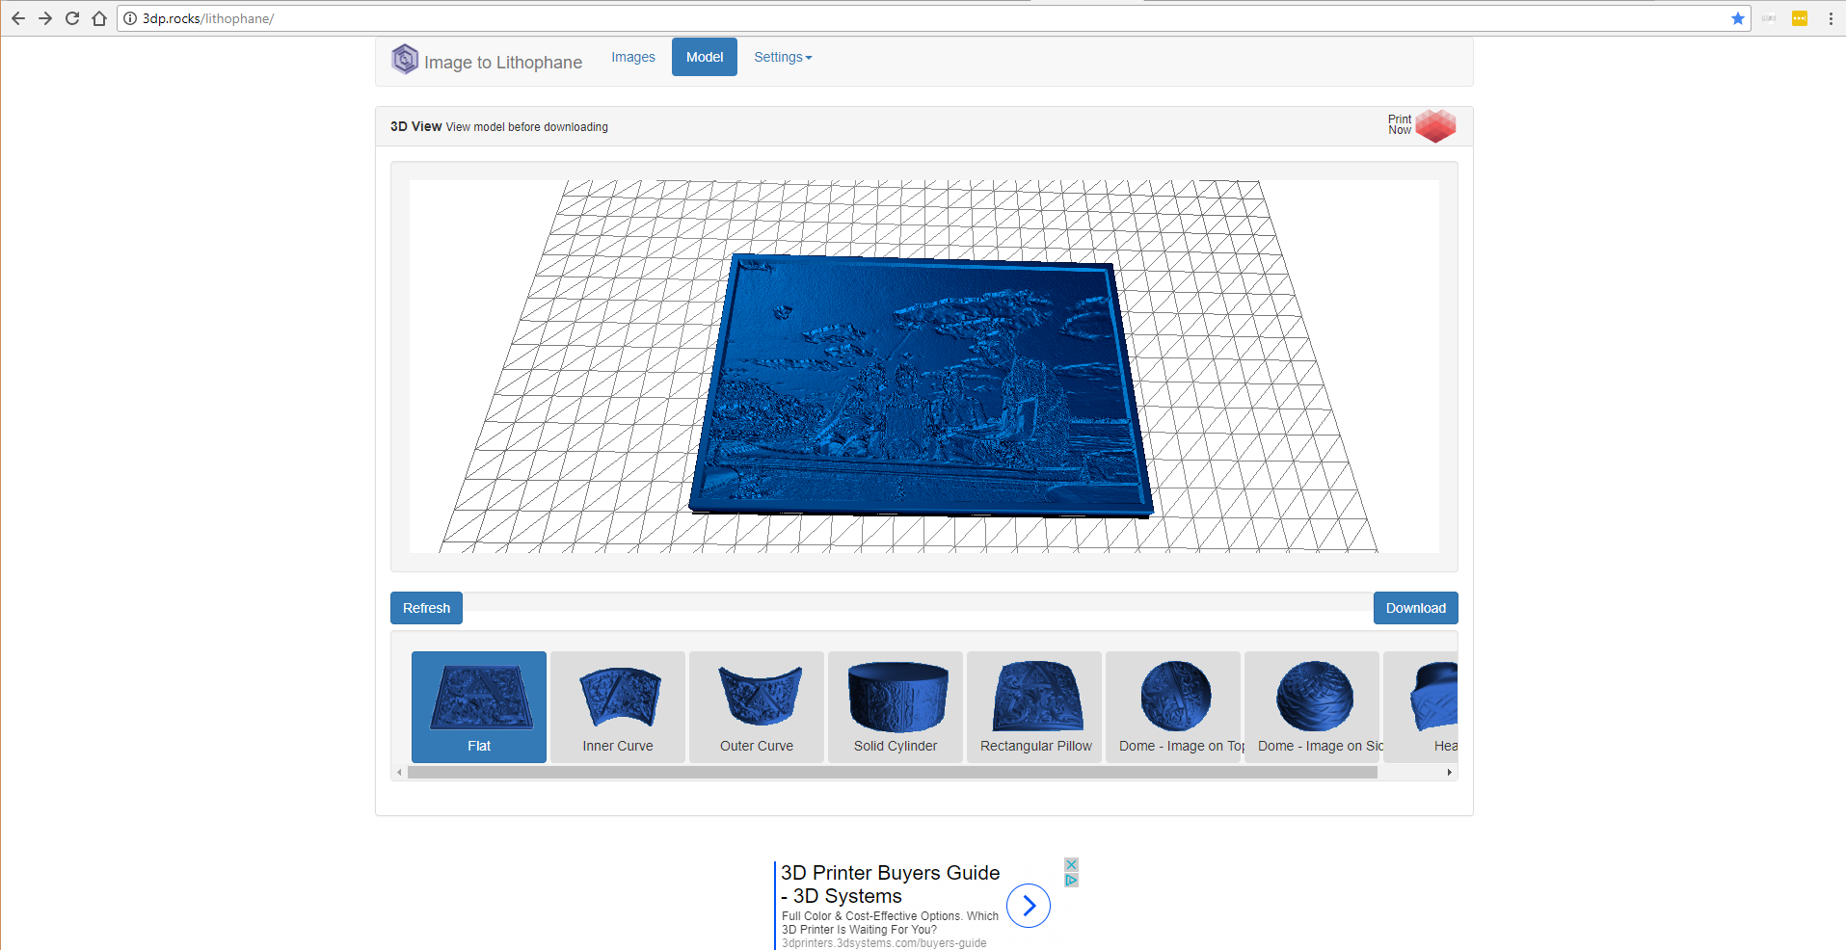
Task: Click the Image to Lithophane title text
Action: click(x=503, y=63)
